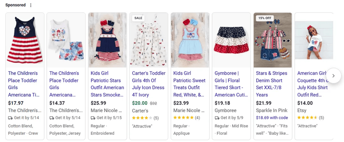The image size is (344, 142).
Task: Click the Sponsored label
Action: tap(15, 5)
